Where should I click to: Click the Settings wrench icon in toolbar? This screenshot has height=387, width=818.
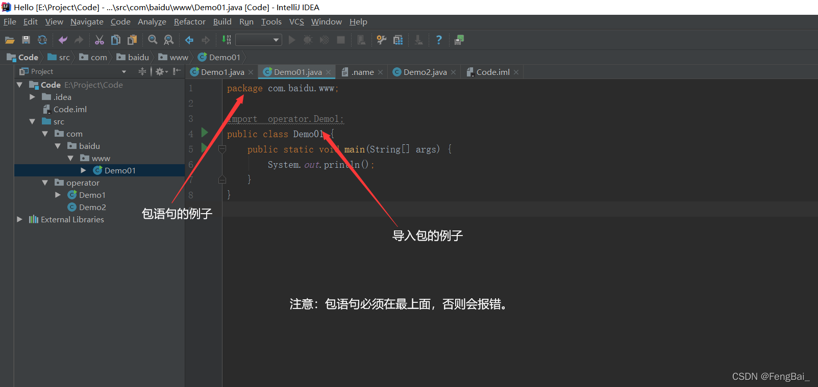[x=382, y=40]
